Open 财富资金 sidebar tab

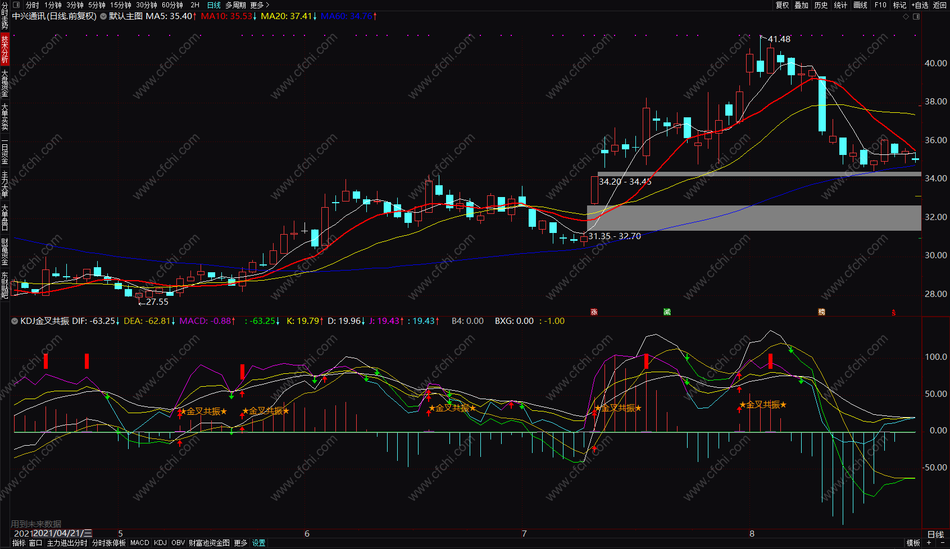[x=4, y=251]
